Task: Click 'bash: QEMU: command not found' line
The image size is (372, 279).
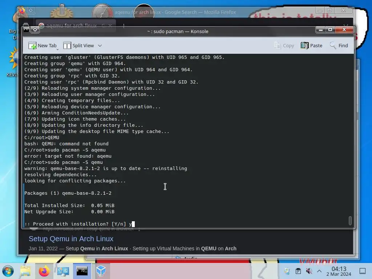Action: pos(66,144)
